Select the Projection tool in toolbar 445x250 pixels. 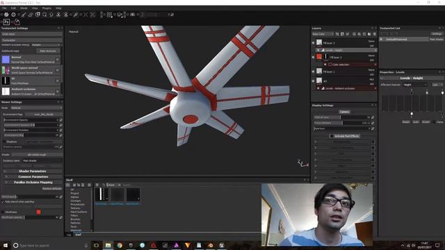(38, 15)
